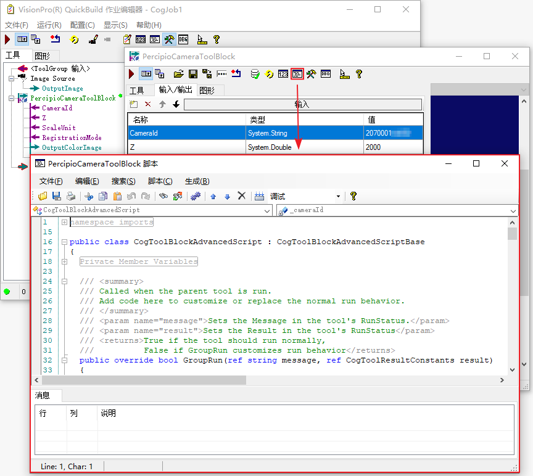The width and height of the screenshot is (533, 476).
Task: Select the System.Double type cell for Z
Action: pos(304,147)
